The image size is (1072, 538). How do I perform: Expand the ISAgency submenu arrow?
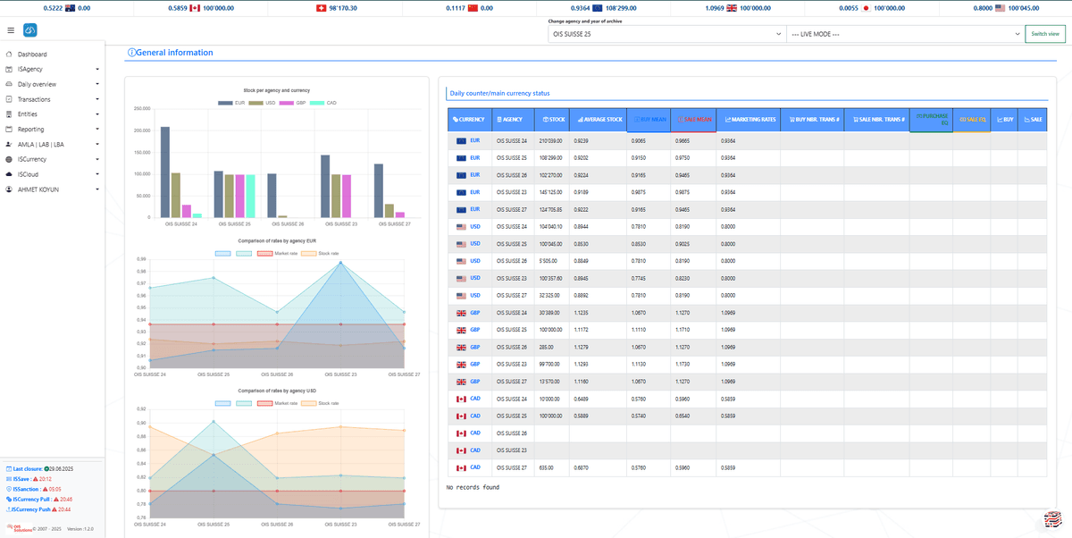96,69
